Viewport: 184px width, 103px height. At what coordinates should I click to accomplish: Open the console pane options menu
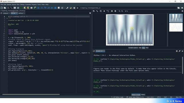pos(182,51)
